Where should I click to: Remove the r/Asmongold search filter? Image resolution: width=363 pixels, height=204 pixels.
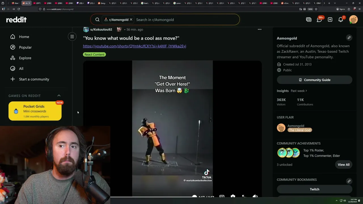(131, 20)
